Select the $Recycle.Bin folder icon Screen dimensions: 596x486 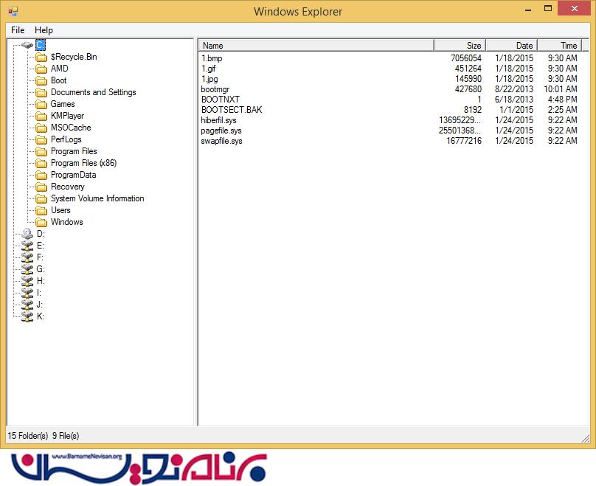(42, 57)
